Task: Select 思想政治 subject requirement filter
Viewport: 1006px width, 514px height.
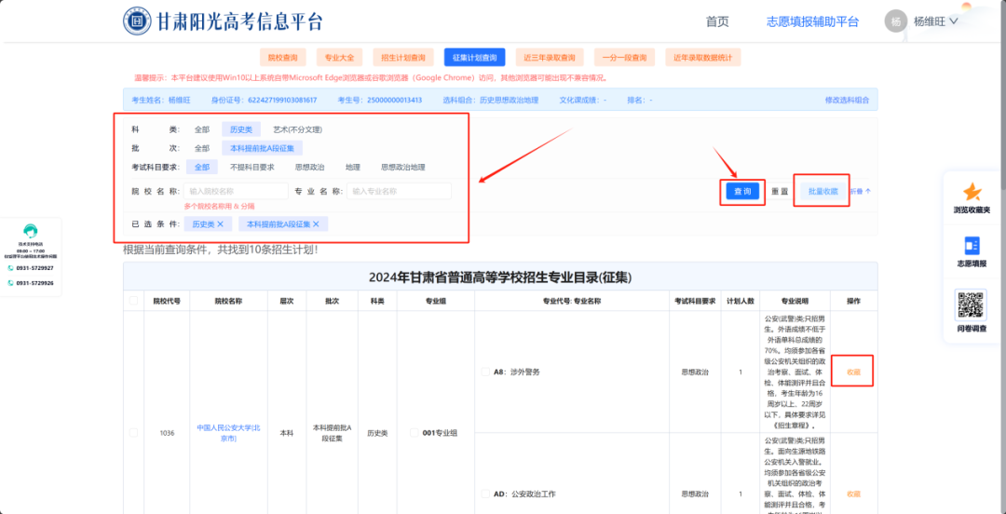Action: click(x=309, y=167)
